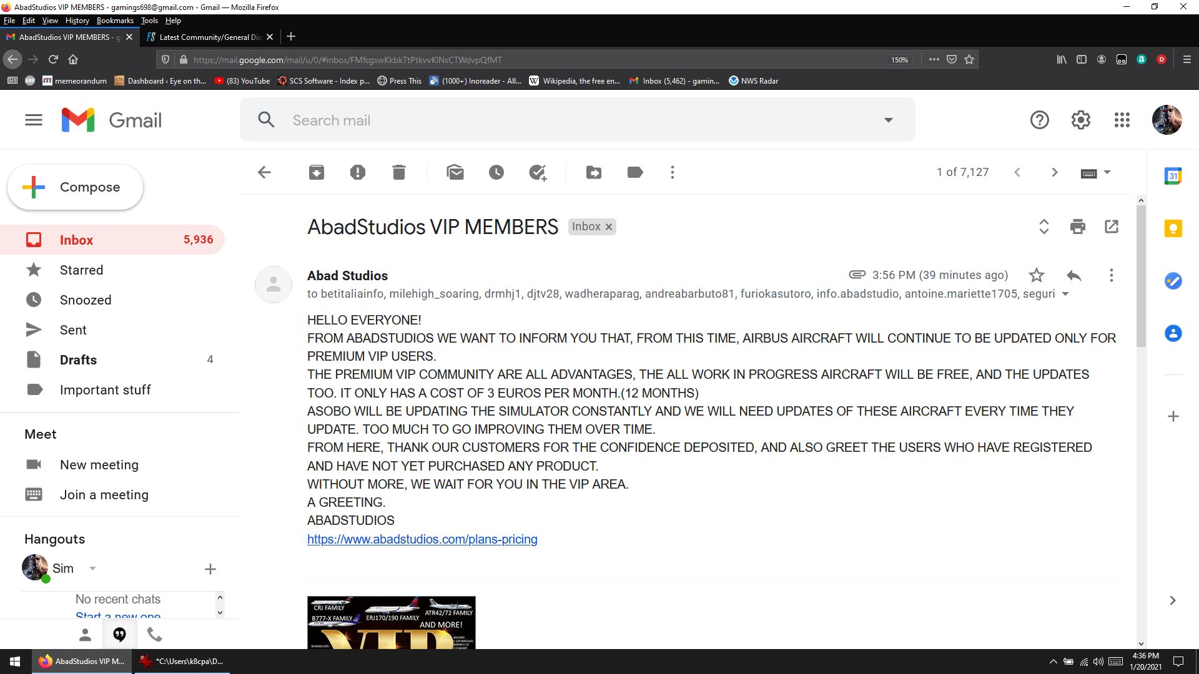Image resolution: width=1199 pixels, height=674 pixels.
Task: Reply using the arrow icon
Action: pyautogui.click(x=1074, y=275)
